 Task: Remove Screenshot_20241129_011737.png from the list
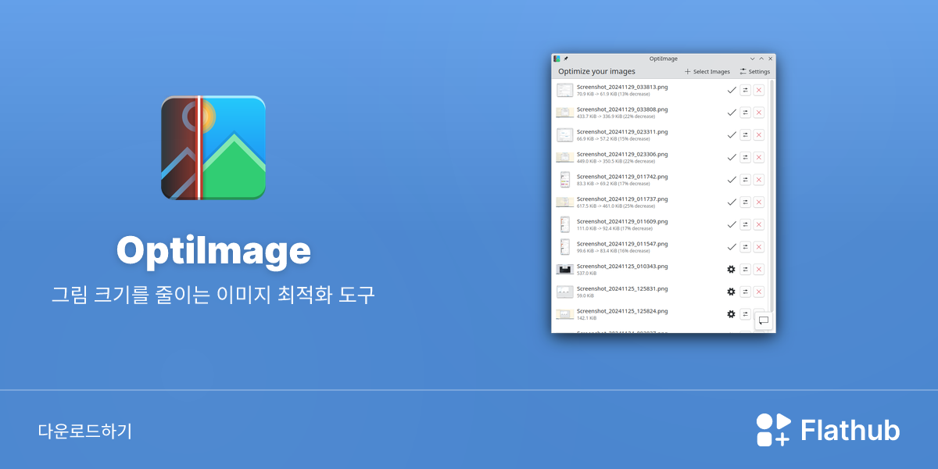pos(759,202)
